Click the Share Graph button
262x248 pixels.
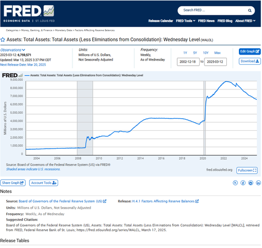click(13, 183)
